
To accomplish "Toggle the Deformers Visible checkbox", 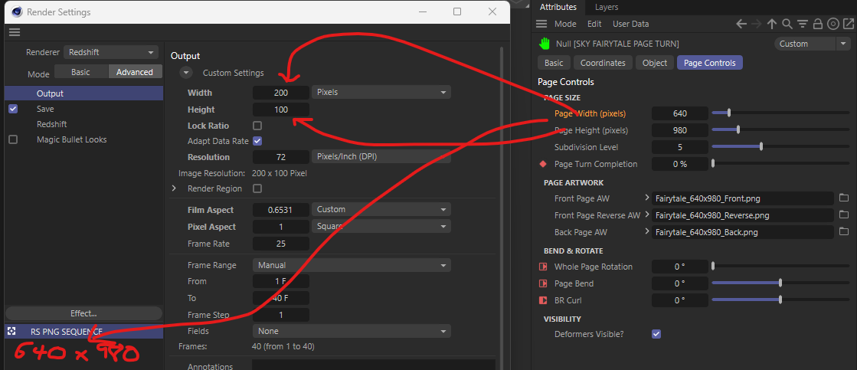I will coord(656,334).
